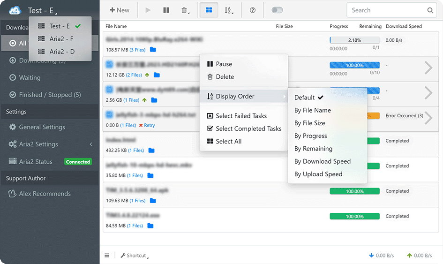Click the 2.18% progress bar

point(354,40)
